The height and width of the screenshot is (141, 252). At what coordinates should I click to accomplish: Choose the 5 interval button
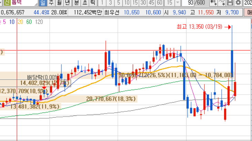point(119,2)
